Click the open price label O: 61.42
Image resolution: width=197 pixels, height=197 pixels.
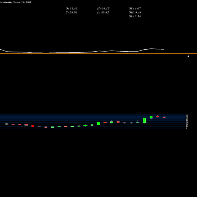(71, 9)
